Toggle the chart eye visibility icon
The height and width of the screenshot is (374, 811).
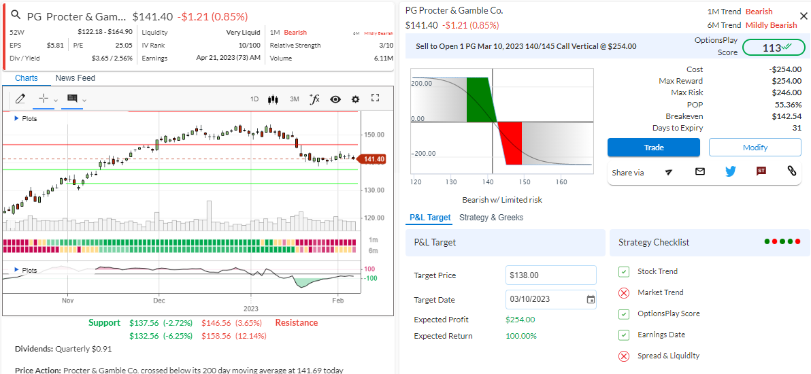point(335,99)
